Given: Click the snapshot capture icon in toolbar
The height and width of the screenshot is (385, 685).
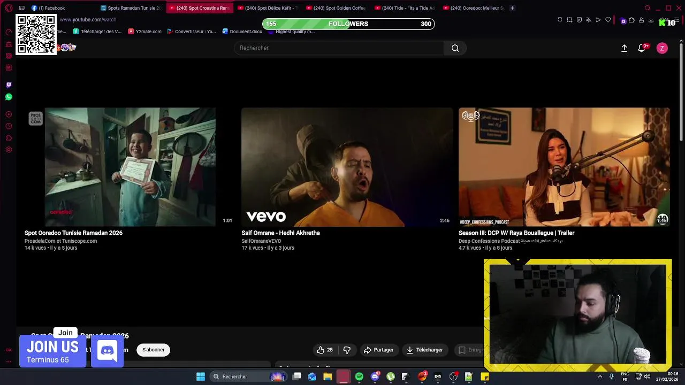Looking at the screenshot, I should coord(569,20).
